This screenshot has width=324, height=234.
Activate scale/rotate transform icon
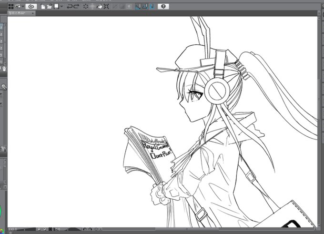[106, 7]
